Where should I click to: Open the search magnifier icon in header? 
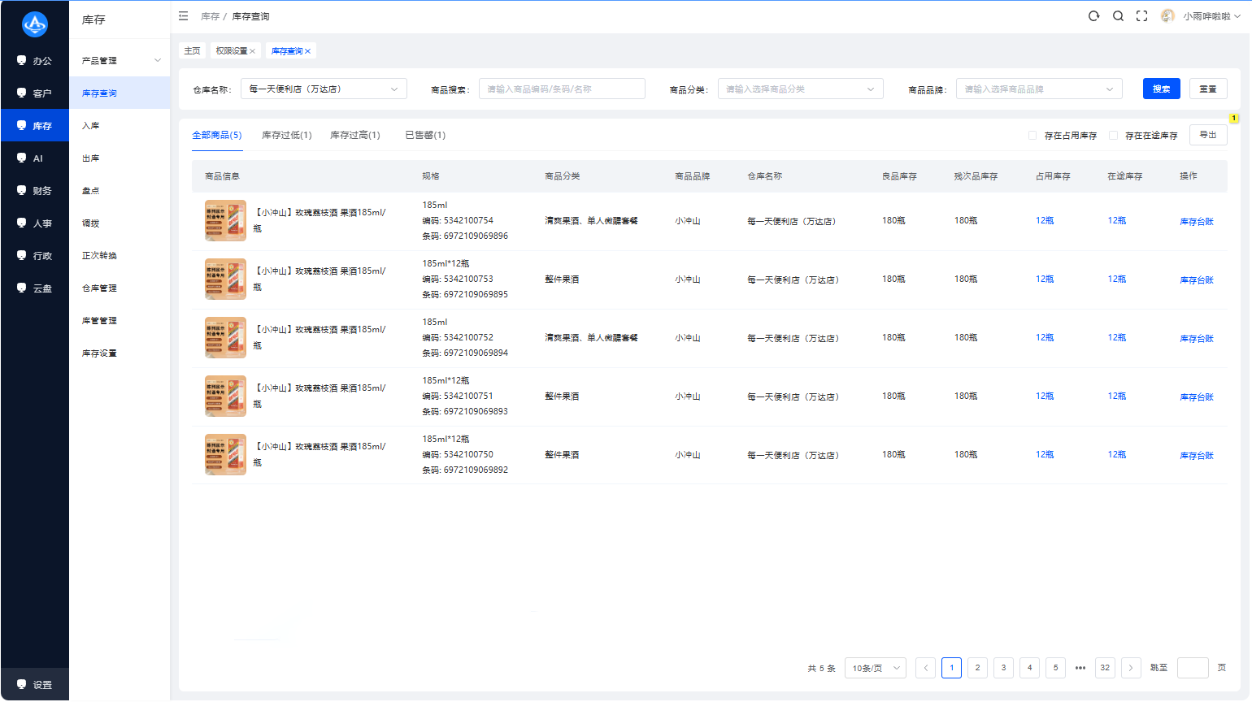(x=1119, y=16)
